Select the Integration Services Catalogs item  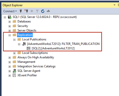pyautogui.click(x=36, y=66)
